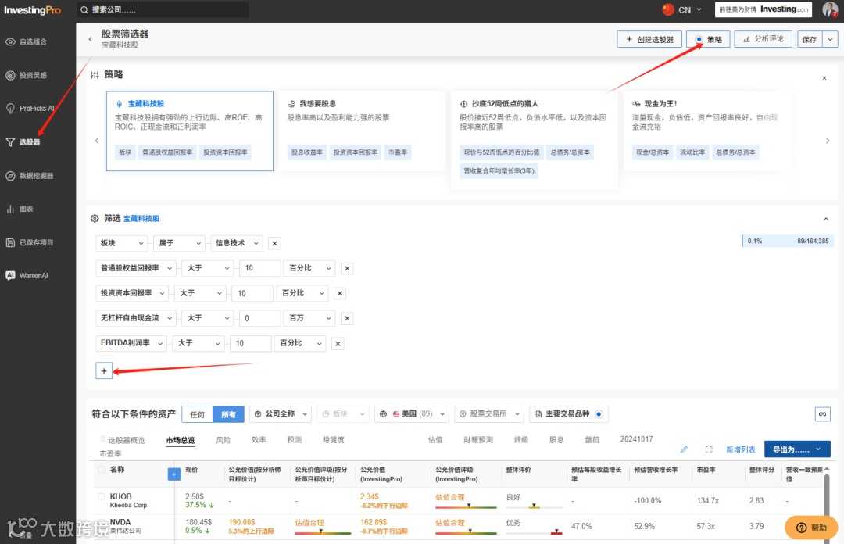Click the 搜索公司 search field

[163, 9]
